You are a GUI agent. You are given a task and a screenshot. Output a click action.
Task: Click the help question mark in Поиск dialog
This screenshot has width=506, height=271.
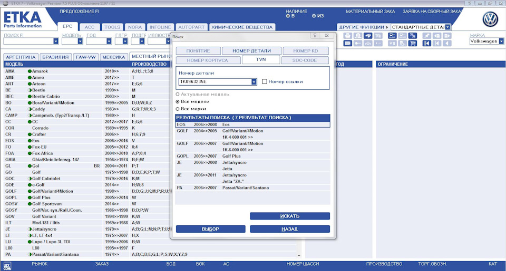coord(315,36)
